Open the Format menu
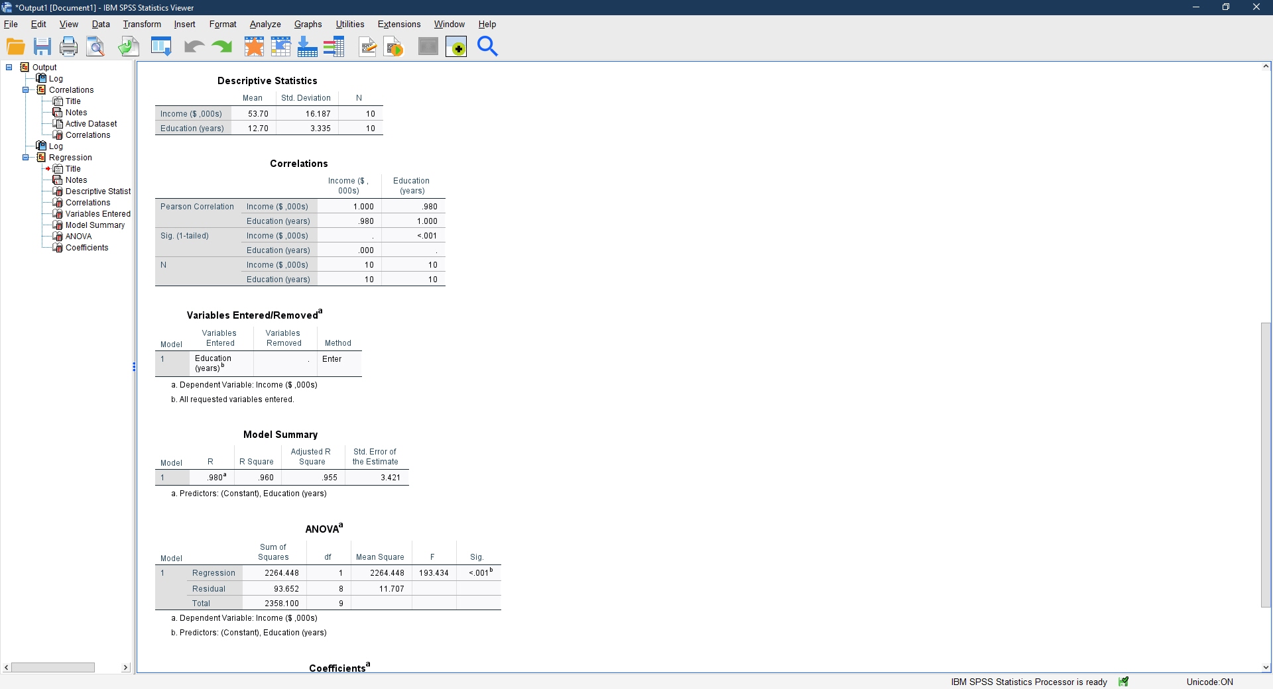Viewport: 1273px width, 689px height. [223, 24]
